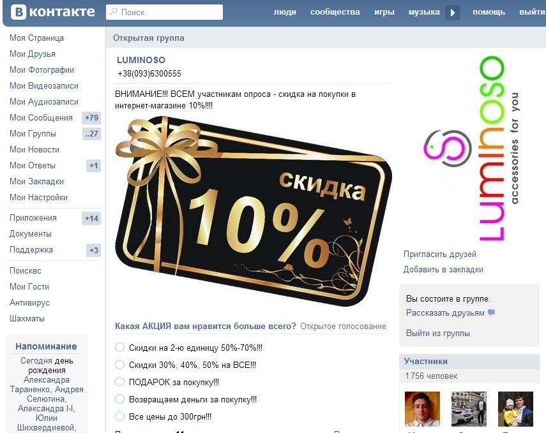Open Документы in sidebar
Viewport: 546px width, 433px height.
(x=31, y=234)
